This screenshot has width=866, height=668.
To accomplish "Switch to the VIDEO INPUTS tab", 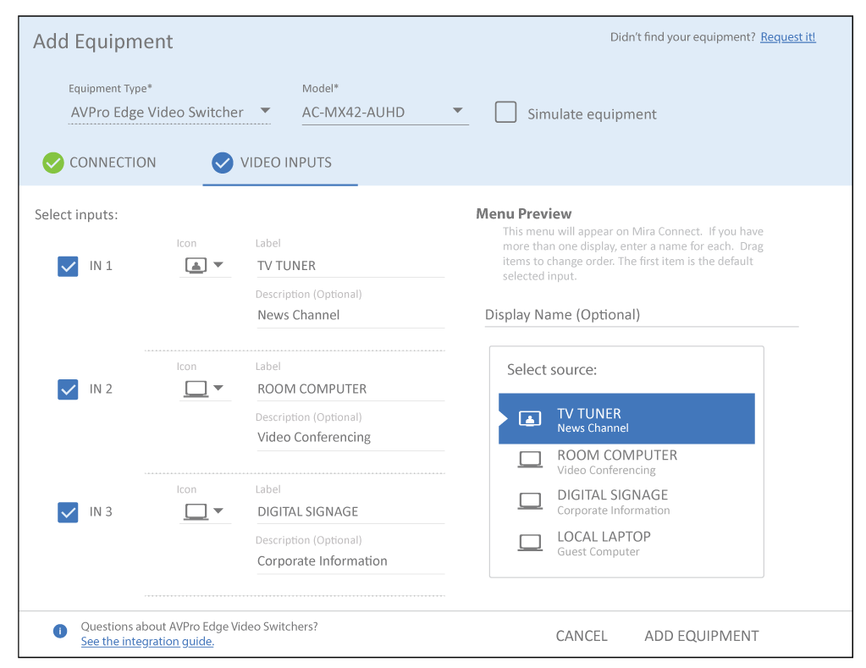I will click(280, 163).
